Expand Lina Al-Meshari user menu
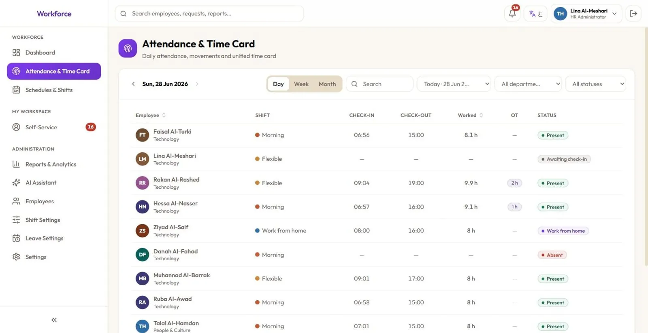The image size is (648, 333). point(586,14)
